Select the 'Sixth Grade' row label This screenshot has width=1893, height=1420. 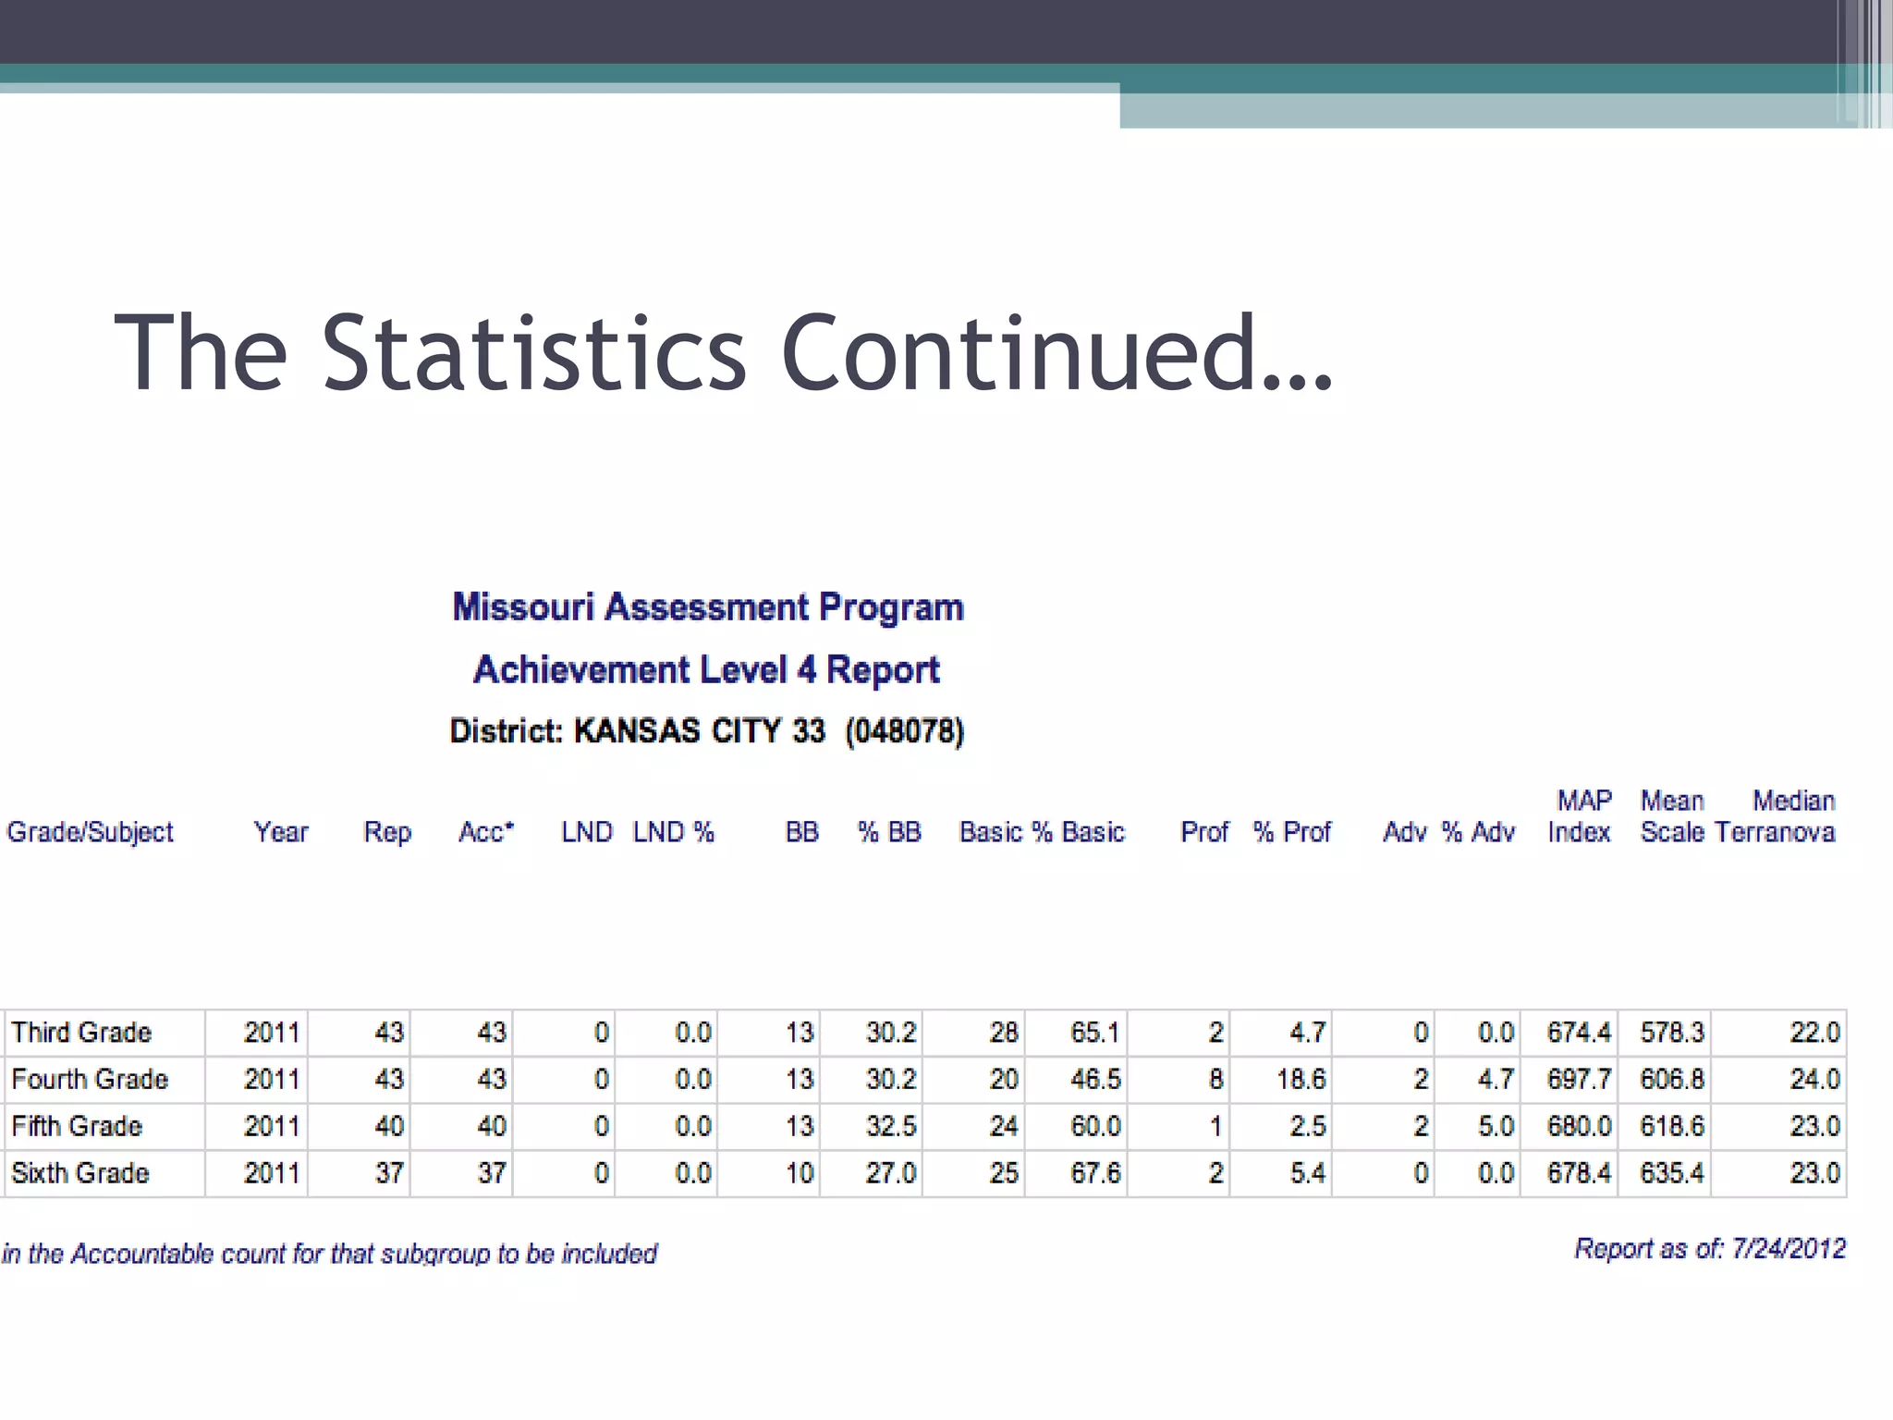pyautogui.click(x=80, y=1174)
